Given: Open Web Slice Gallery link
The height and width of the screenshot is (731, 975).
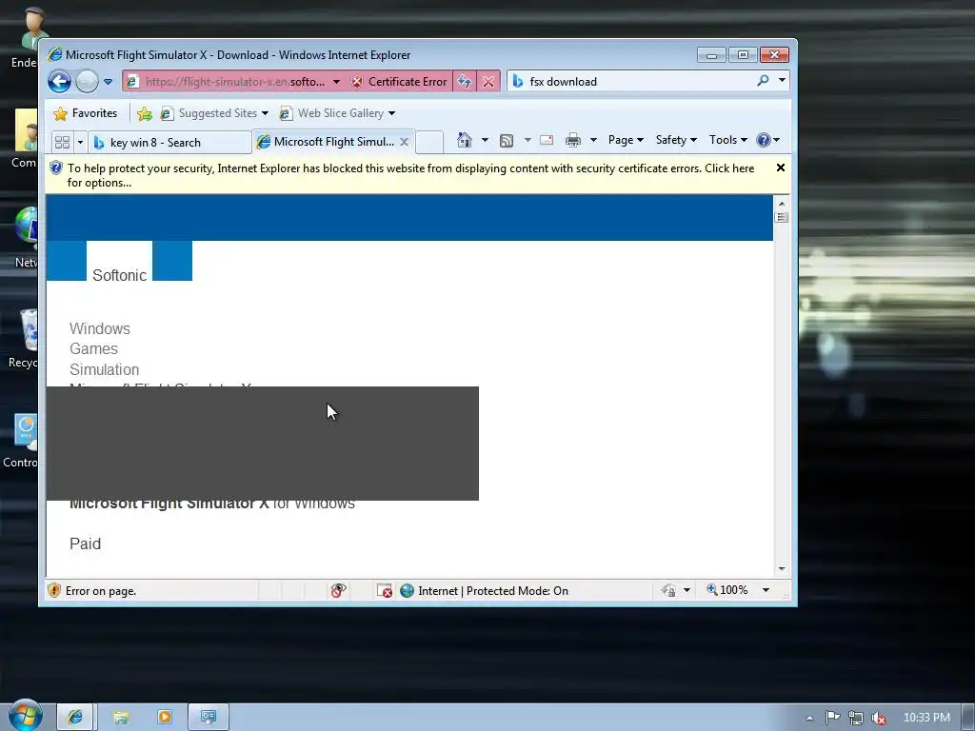Looking at the screenshot, I should (x=331, y=113).
